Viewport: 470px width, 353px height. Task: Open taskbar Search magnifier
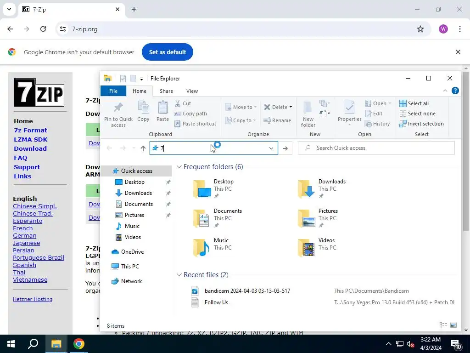(x=33, y=344)
